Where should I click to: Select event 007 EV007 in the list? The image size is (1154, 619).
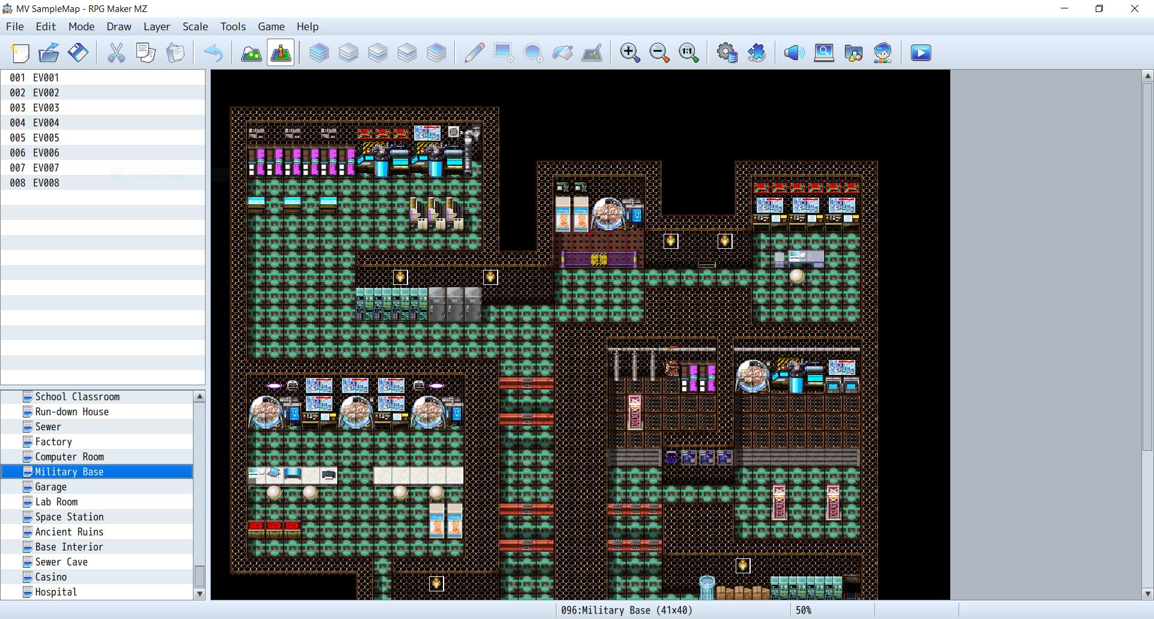click(x=103, y=168)
